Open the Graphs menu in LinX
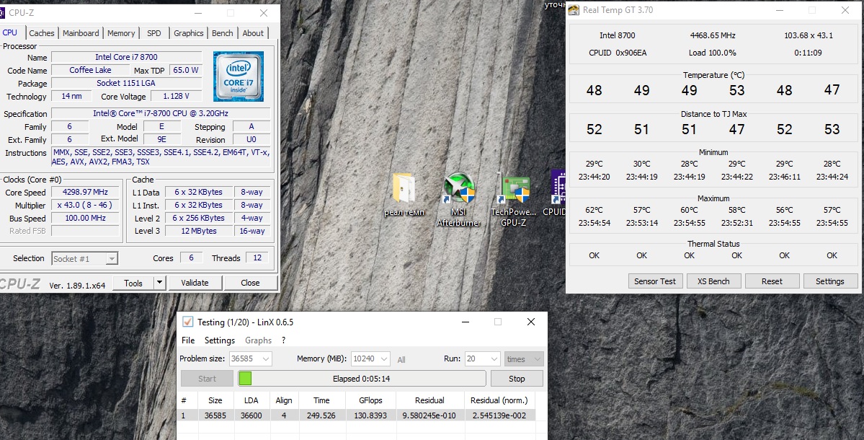864x440 pixels. click(x=259, y=340)
